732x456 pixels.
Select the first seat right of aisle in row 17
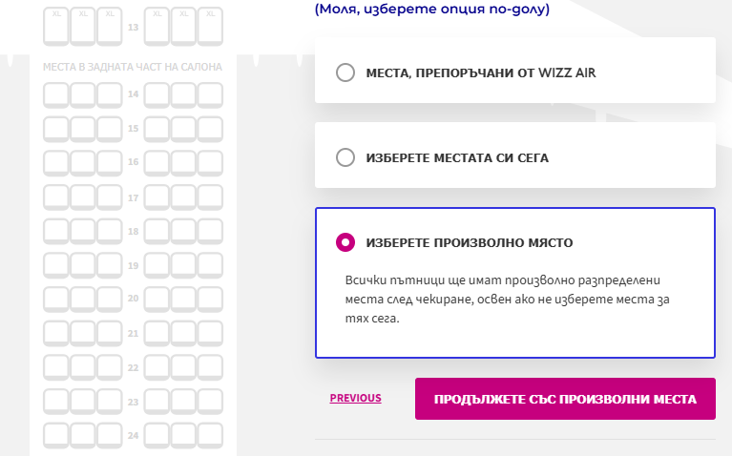tap(157, 197)
